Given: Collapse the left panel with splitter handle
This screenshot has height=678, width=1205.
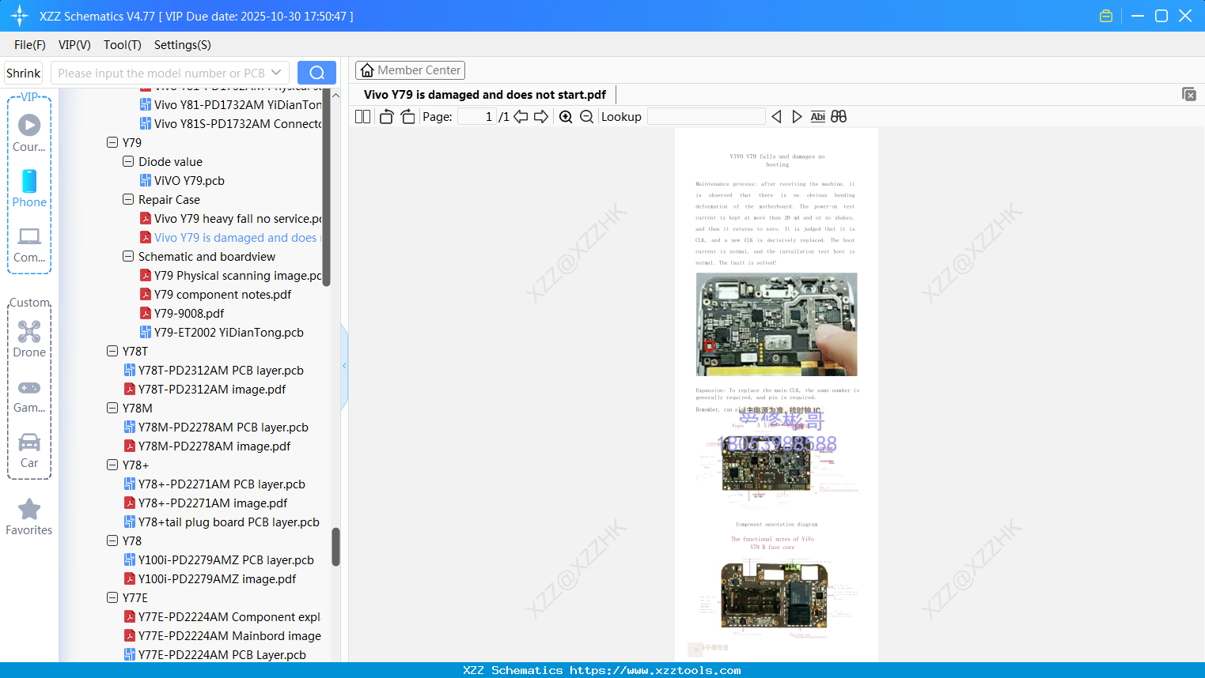Looking at the screenshot, I should 344,365.
